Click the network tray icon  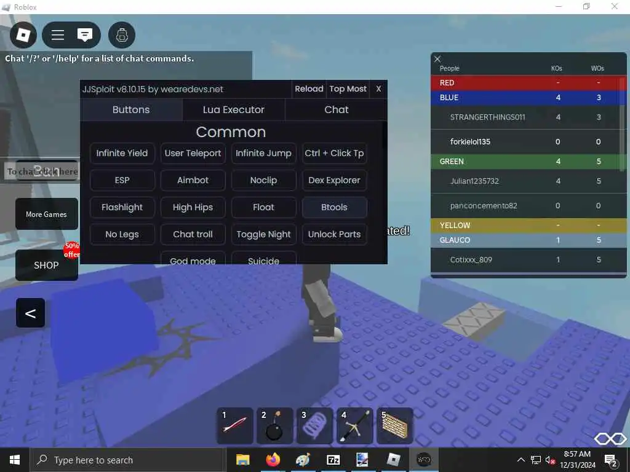(x=536, y=460)
